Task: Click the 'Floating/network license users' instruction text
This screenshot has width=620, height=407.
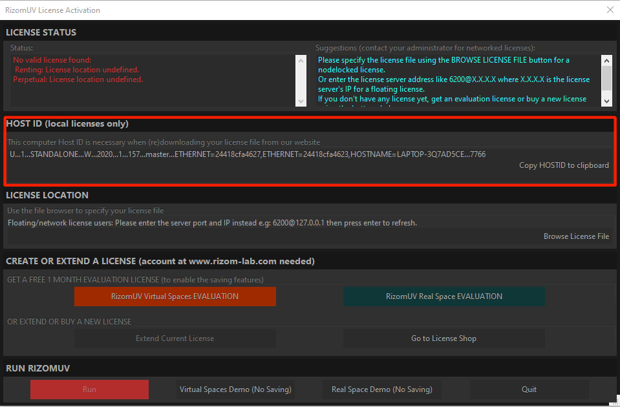Action: [x=212, y=223]
